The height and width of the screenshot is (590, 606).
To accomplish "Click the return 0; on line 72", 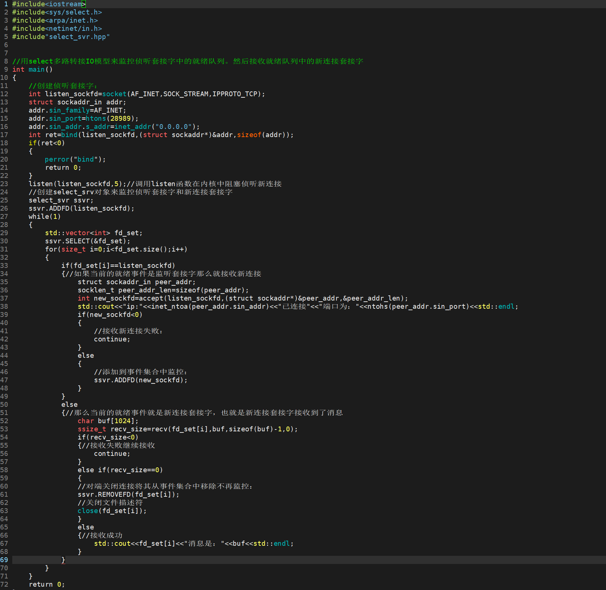I will (47, 584).
